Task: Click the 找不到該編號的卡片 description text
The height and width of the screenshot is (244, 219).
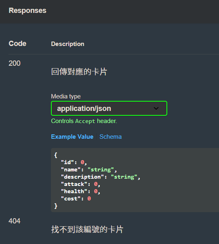Action: (87, 229)
